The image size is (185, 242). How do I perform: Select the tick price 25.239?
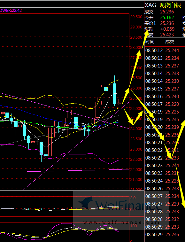(x=172, y=127)
